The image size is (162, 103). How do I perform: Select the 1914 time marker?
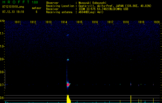click(64, 22)
